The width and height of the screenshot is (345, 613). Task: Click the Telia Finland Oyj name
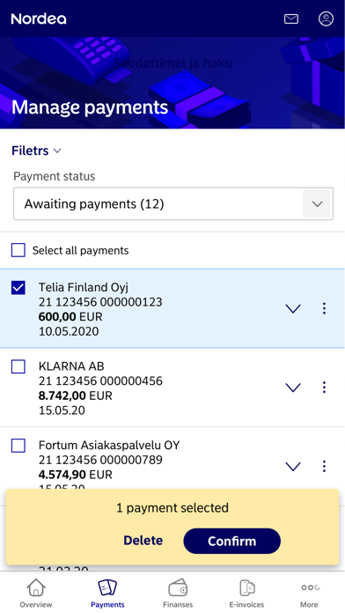click(84, 287)
